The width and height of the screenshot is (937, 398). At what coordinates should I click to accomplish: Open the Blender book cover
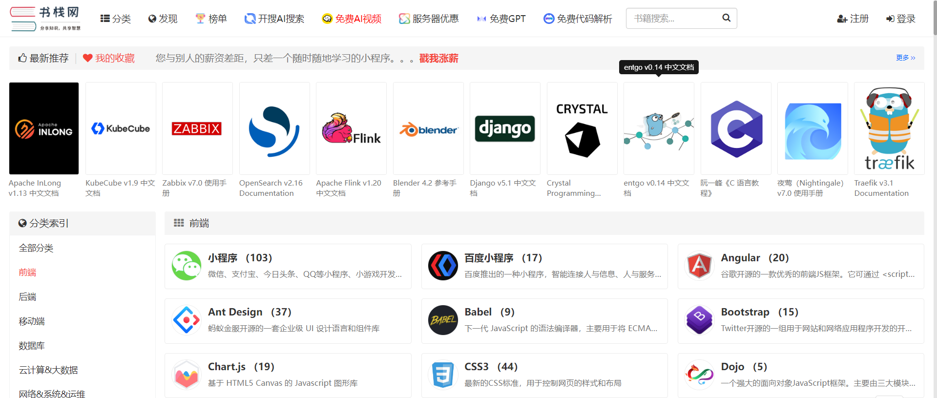click(428, 128)
